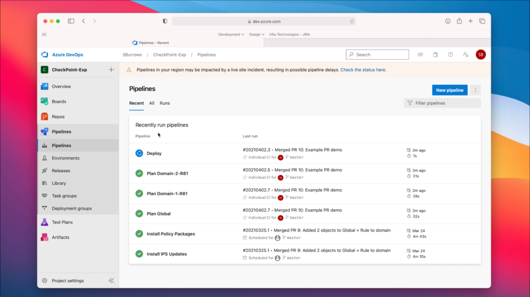Go forward with Safari forward arrow
The image size is (530, 297).
[95, 21]
